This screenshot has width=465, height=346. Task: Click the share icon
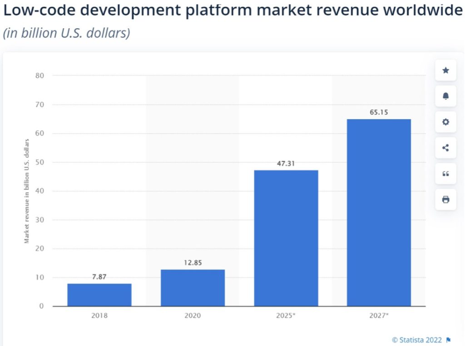445,148
